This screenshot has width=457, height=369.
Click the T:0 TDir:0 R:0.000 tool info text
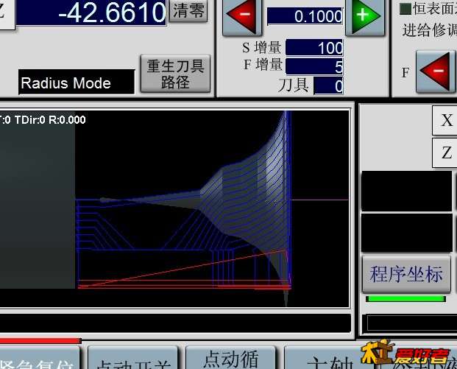tap(43, 120)
